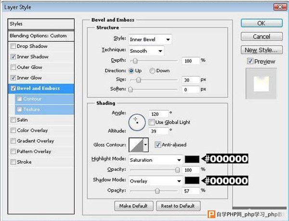Open the Drop Shadow settings label
This screenshot has width=289, height=221.
32,46
